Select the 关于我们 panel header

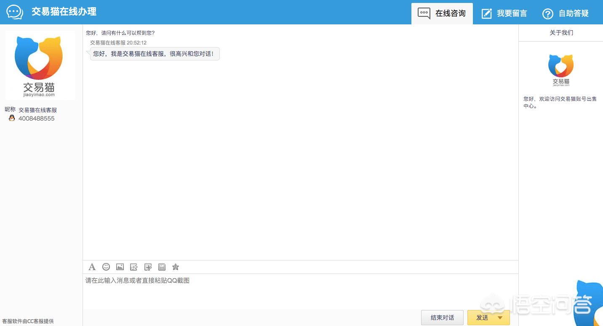[x=561, y=33]
